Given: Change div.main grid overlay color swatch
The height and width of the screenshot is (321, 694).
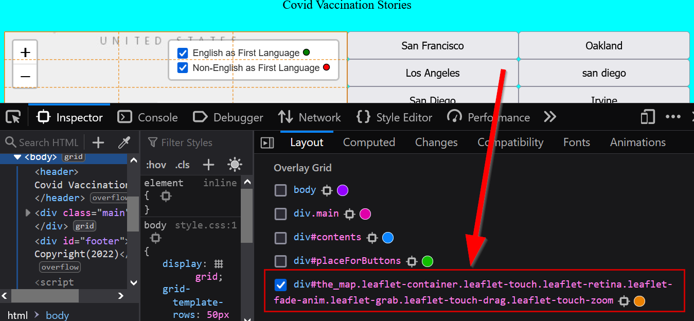Looking at the screenshot, I should pyautogui.click(x=365, y=214).
